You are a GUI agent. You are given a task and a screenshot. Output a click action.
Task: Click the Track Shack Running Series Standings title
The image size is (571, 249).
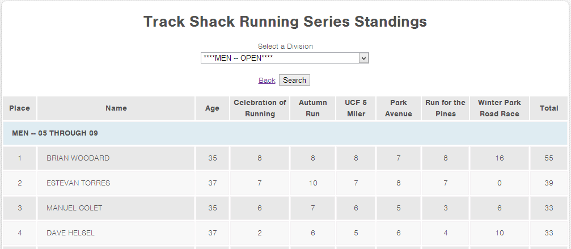point(285,22)
